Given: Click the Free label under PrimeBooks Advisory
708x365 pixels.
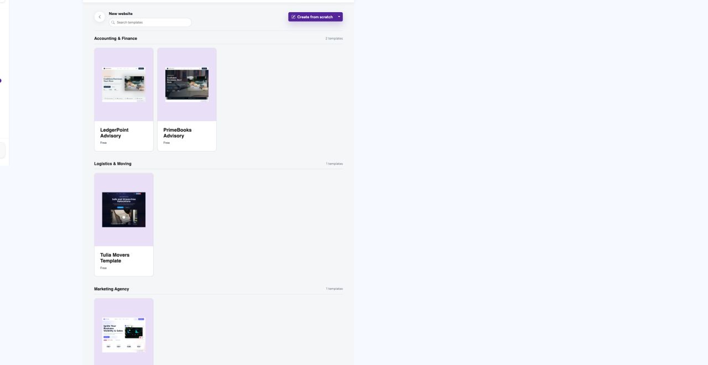Looking at the screenshot, I should (x=166, y=143).
